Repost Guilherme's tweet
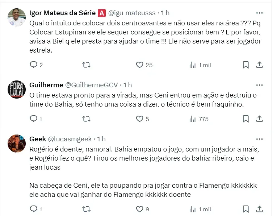This screenshot has width=277, height=216. click(86, 119)
